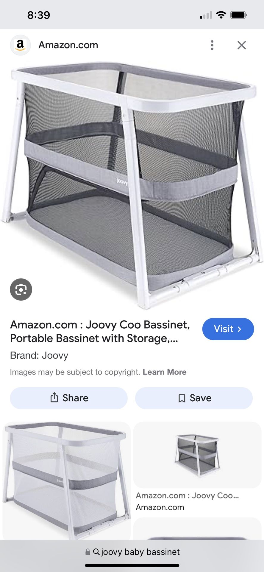Tap the Share upload icon
This screenshot has width=264, height=572.
(54, 397)
